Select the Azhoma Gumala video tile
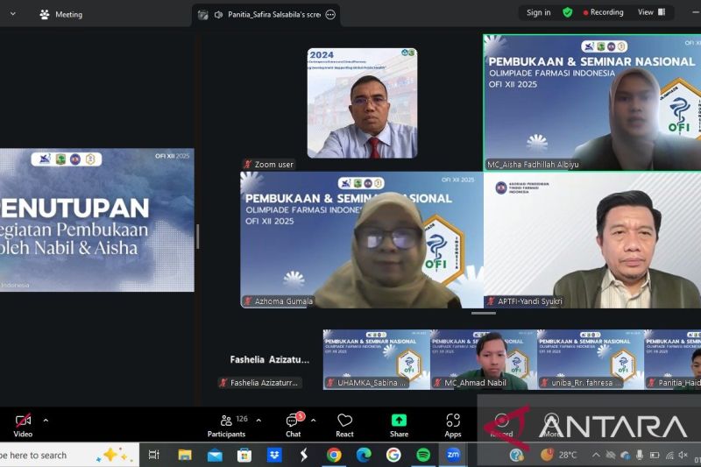The height and width of the screenshot is (467, 701). (361, 239)
